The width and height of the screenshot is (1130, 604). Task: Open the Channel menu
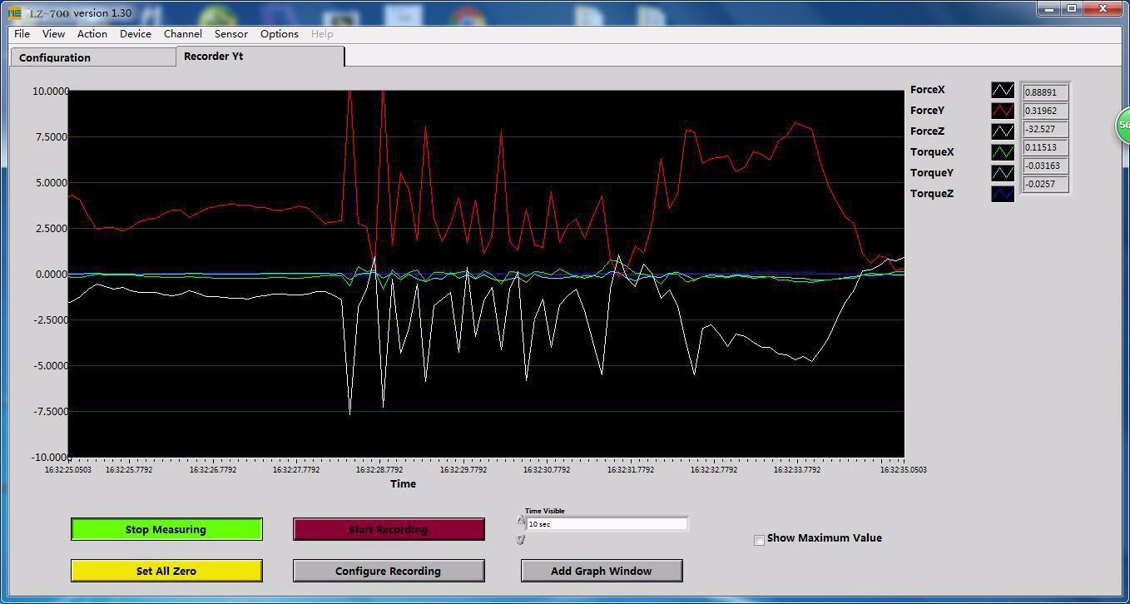click(x=182, y=34)
